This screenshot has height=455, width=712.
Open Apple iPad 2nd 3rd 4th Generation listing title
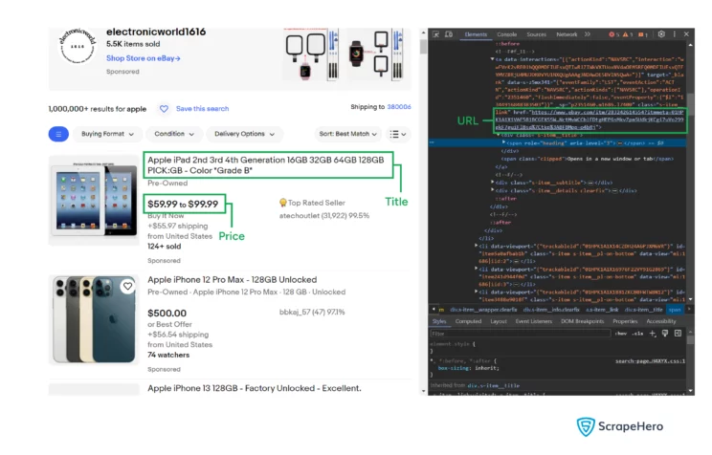[x=266, y=165]
